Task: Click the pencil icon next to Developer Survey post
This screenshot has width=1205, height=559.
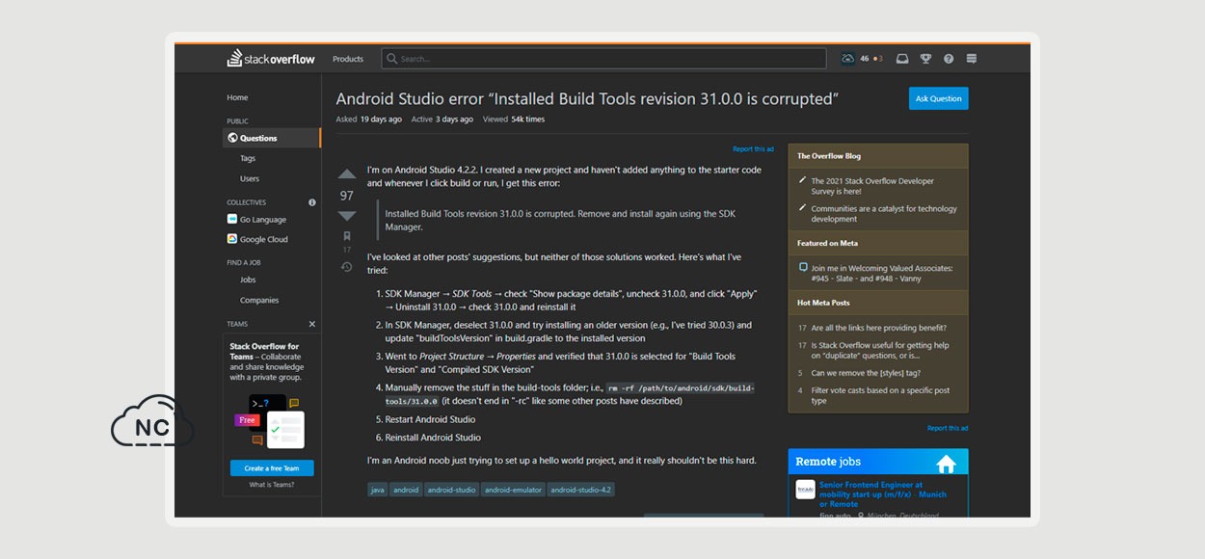Action: (802, 180)
